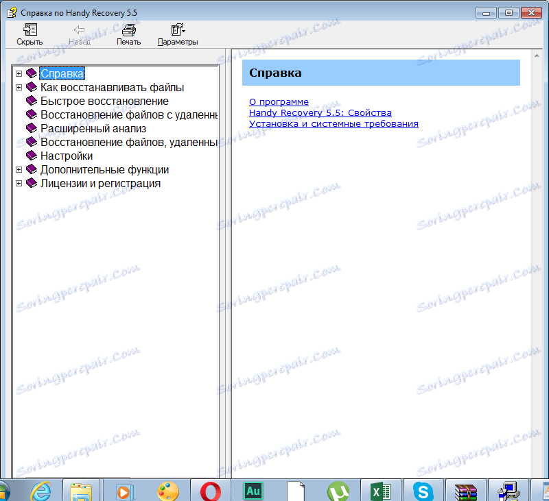This screenshot has height=501, width=549.
Task: Open uTorrent from the taskbar
Action: coord(338,491)
